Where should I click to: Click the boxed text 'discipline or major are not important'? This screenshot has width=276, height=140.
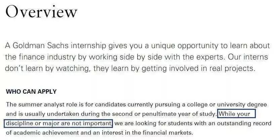[x=58, y=123]
